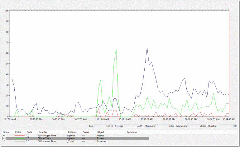The height and width of the screenshot is (147, 240).
Task: Click scale '1.0' in % Privileged Time row
Action: 28,136
